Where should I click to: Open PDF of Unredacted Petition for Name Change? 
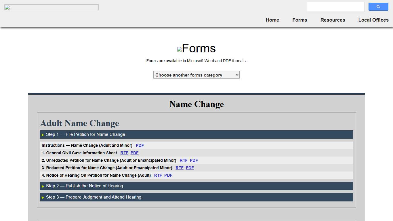coord(193,160)
